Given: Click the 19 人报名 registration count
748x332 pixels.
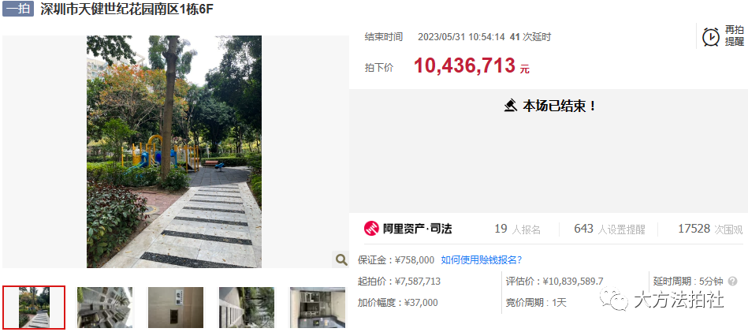Looking at the screenshot, I should (x=518, y=229).
